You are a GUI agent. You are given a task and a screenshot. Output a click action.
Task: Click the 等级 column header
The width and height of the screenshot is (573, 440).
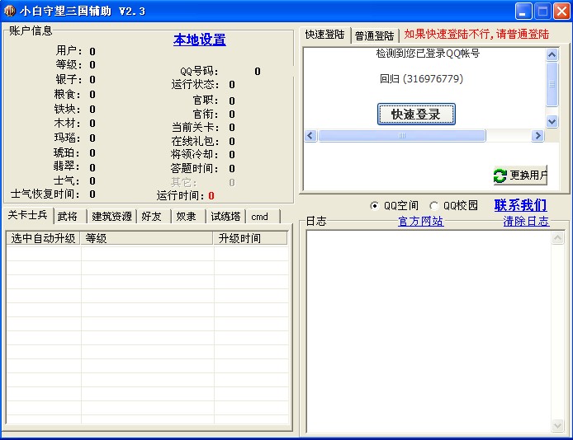(x=147, y=238)
